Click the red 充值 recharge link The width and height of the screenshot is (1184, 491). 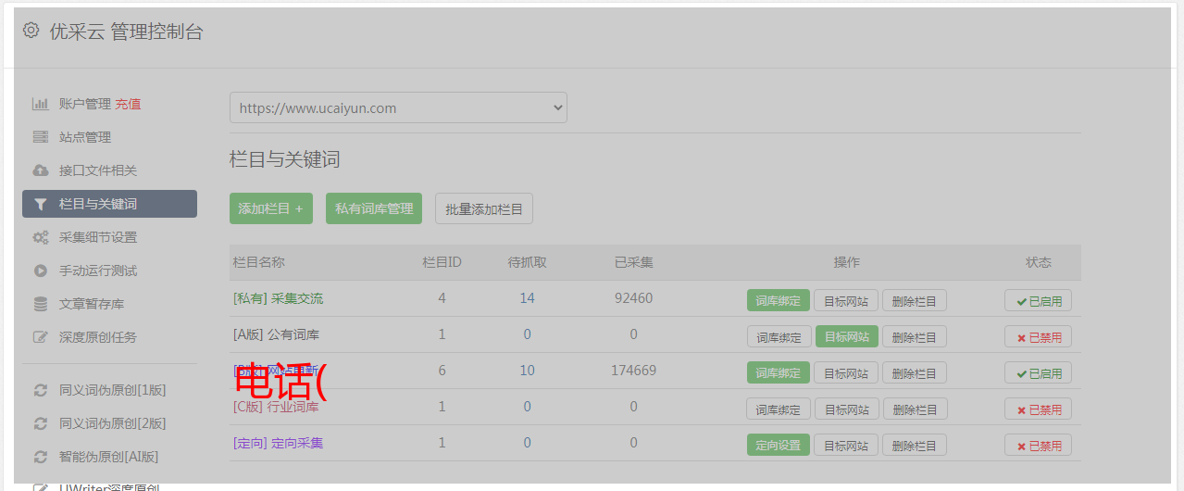click(128, 104)
